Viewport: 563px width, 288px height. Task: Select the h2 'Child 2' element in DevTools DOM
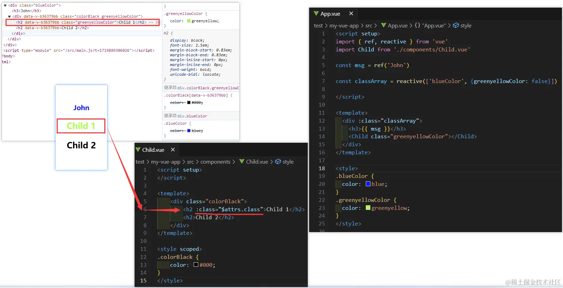pyautogui.click(x=52, y=28)
